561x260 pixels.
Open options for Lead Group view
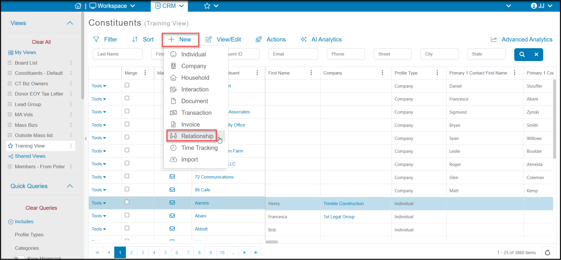coord(71,104)
